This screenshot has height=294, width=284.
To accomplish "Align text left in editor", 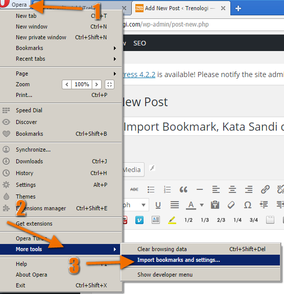I will pyautogui.click(x=216, y=189).
